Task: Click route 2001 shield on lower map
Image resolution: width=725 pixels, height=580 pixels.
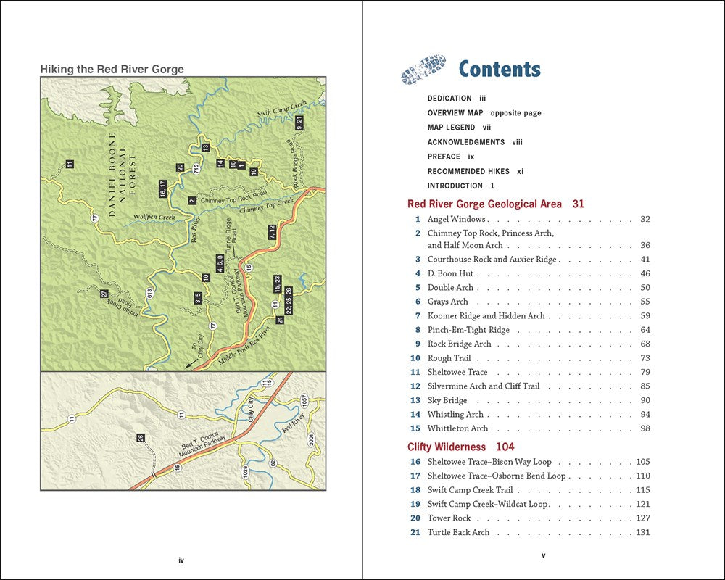Action: 311,439
